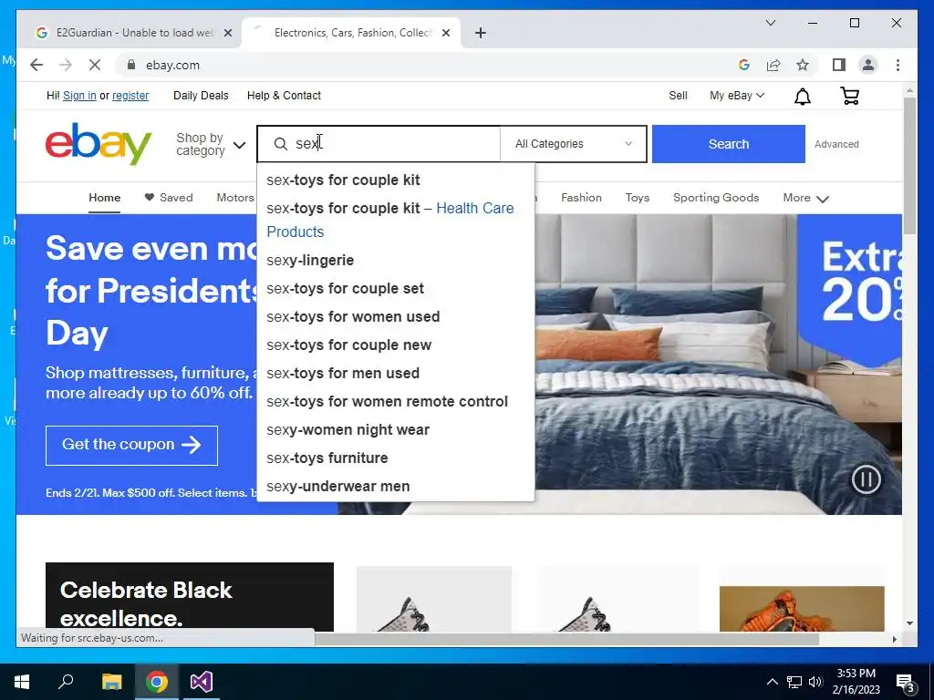Click the network tray icon
This screenshot has width=934, height=700.
pos(794,682)
